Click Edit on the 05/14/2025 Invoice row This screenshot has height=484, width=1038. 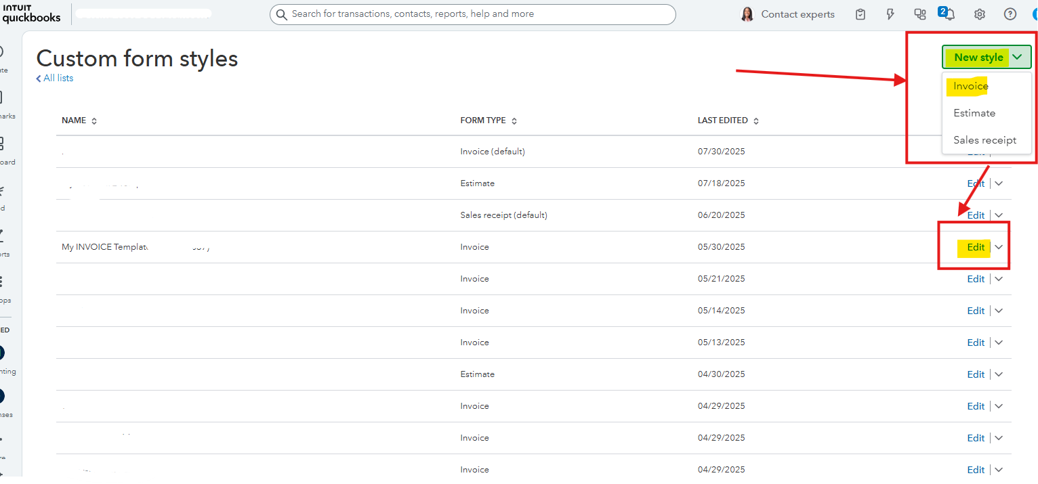[976, 311]
